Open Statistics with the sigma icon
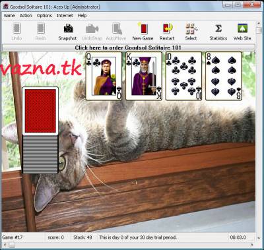This screenshot has width=264, height=250. point(218,29)
